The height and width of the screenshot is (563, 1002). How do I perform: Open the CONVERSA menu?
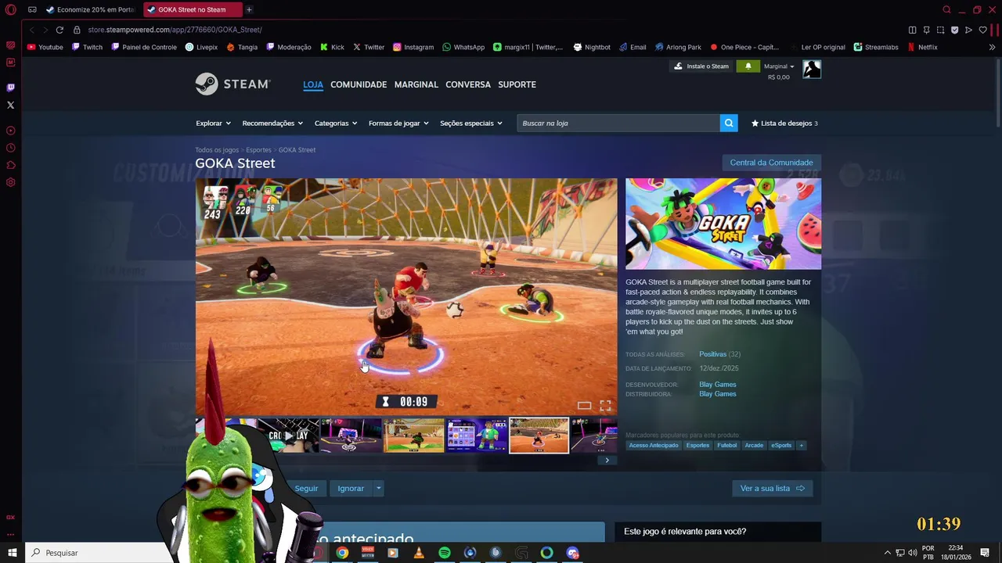click(x=468, y=84)
